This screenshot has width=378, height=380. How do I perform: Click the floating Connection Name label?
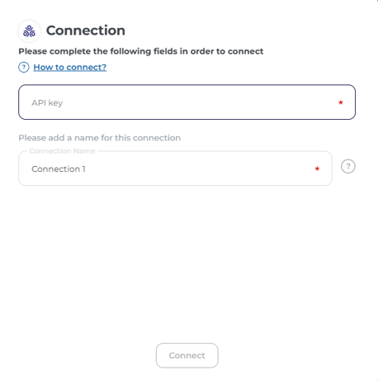62,151
